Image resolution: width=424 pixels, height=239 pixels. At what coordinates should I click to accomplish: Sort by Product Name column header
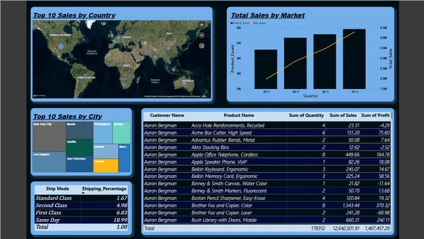[238, 116]
